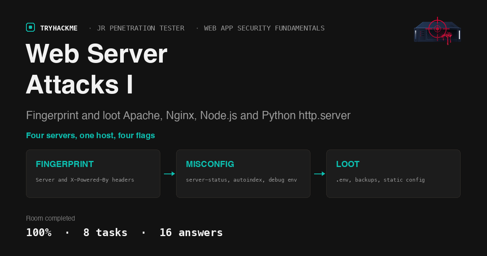Click the 16 answers stat
This screenshot has width=487, height=256.
pos(191,232)
